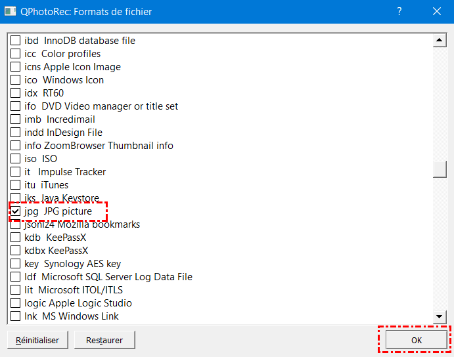Enable the ico Windows Icon checkbox
The image size is (454, 357).
[x=16, y=80]
